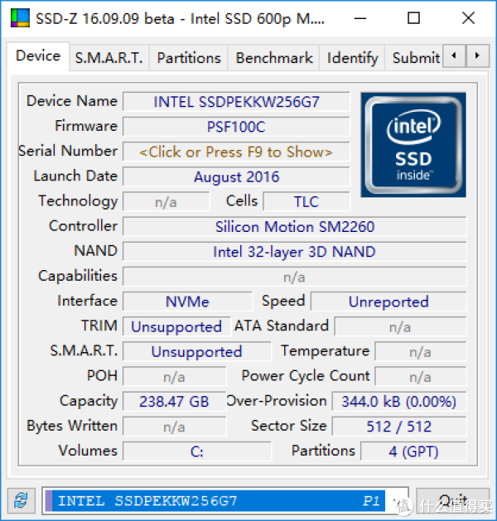
Task: Click the Quit button
Action: (453, 500)
